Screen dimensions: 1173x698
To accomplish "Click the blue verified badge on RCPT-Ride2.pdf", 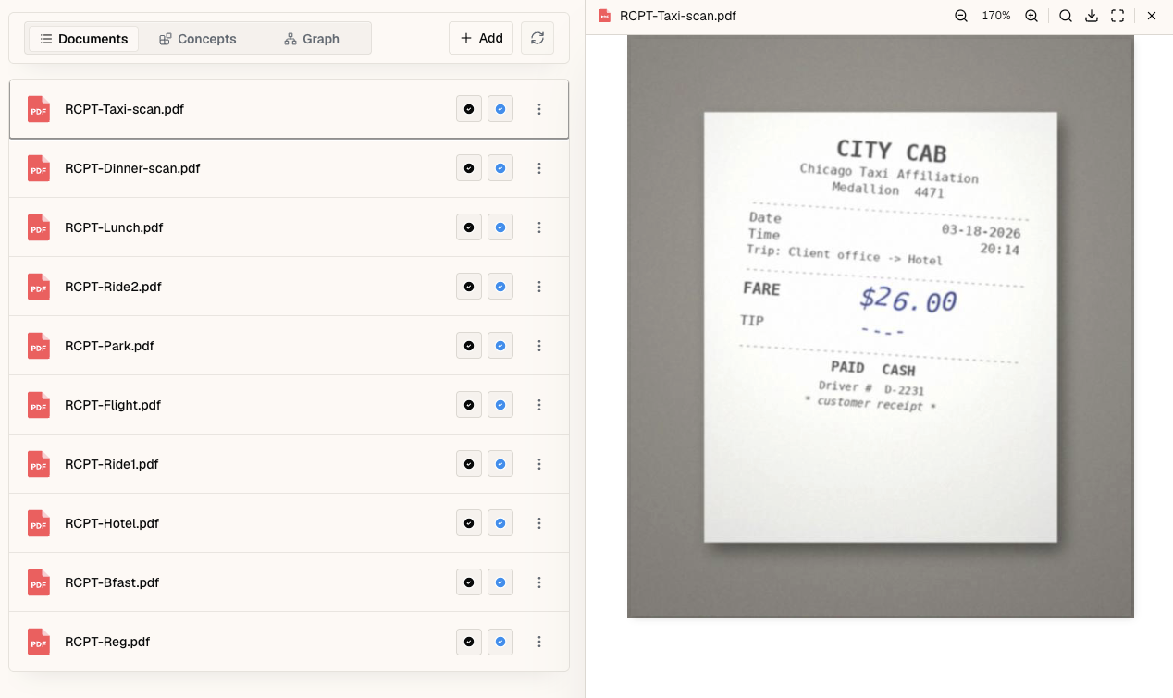I will tap(500, 287).
